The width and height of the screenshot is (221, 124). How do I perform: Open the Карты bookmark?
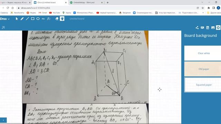click(67, 13)
